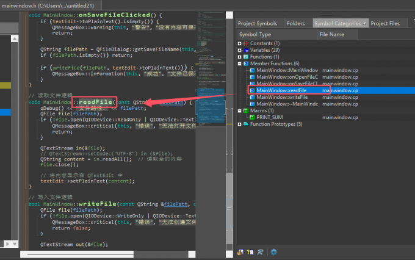Click underlined filePath parameter in writeFile signature

pos(176,204)
